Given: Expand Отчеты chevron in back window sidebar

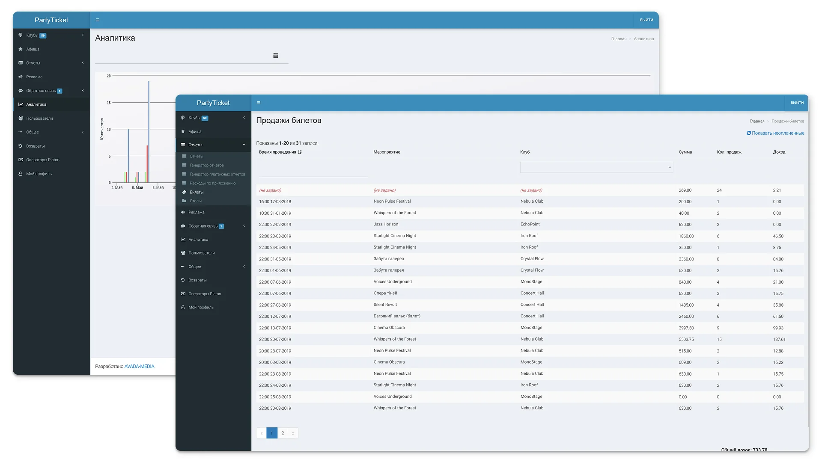Looking at the screenshot, I should (83, 63).
